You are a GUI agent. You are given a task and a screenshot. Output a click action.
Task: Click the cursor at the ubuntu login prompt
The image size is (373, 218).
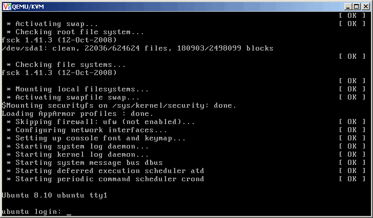69,213
